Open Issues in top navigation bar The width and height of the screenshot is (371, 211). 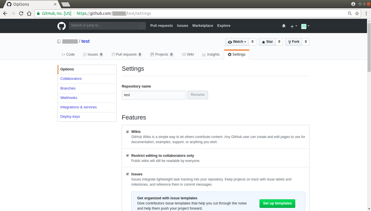(182, 26)
